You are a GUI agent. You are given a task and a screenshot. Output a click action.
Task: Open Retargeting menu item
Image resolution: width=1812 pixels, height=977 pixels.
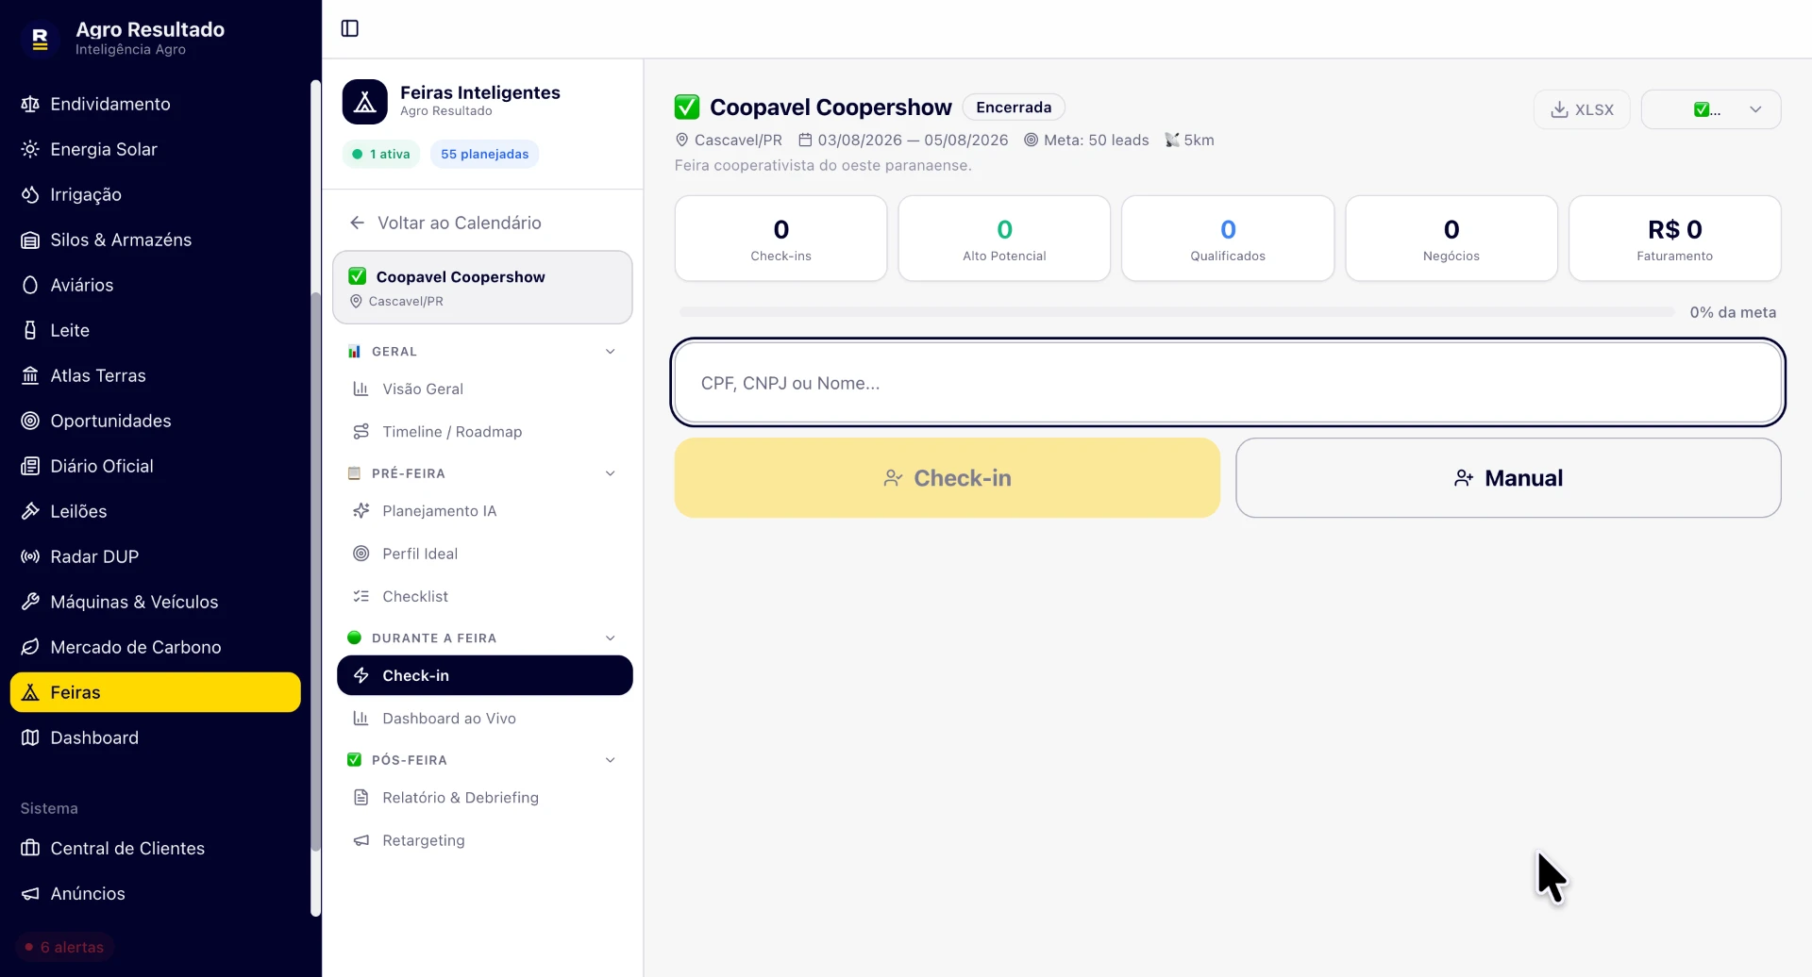[x=484, y=840]
